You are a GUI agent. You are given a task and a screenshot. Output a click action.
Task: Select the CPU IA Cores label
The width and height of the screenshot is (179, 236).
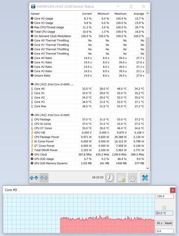click(43, 124)
